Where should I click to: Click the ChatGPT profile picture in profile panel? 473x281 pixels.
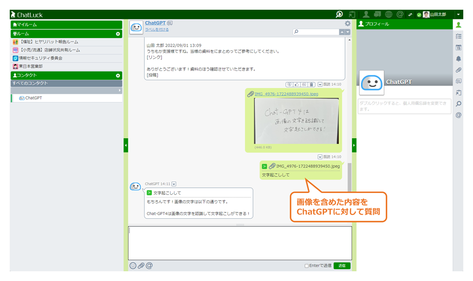[x=372, y=83]
